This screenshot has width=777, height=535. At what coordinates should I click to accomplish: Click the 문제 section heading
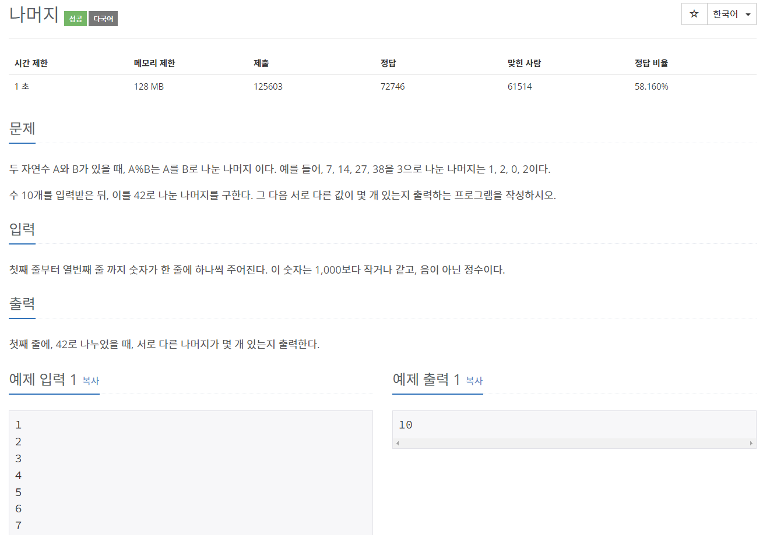(x=22, y=128)
